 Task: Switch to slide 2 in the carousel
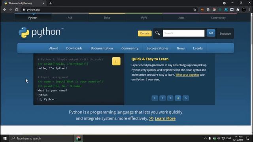click(x=162, y=98)
